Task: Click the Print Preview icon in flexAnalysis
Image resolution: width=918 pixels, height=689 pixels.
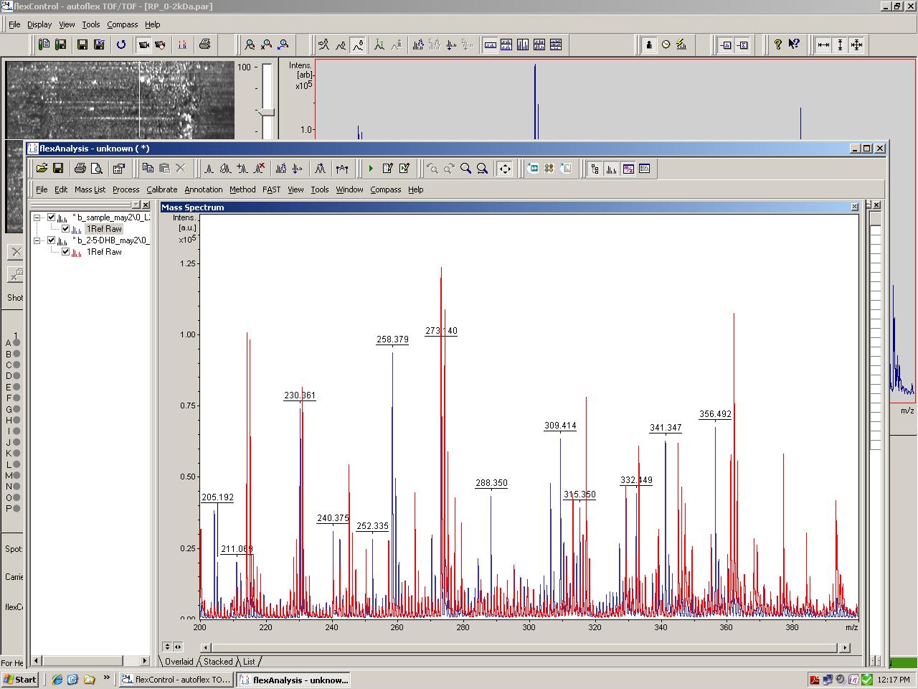Action: click(x=97, y=169)
